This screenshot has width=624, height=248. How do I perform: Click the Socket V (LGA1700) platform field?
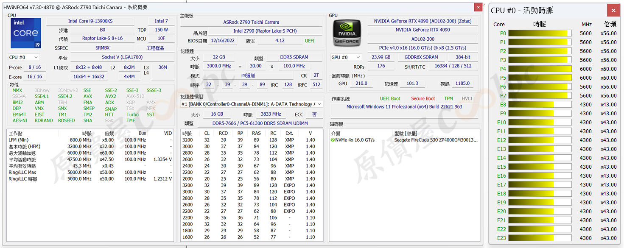122,57
